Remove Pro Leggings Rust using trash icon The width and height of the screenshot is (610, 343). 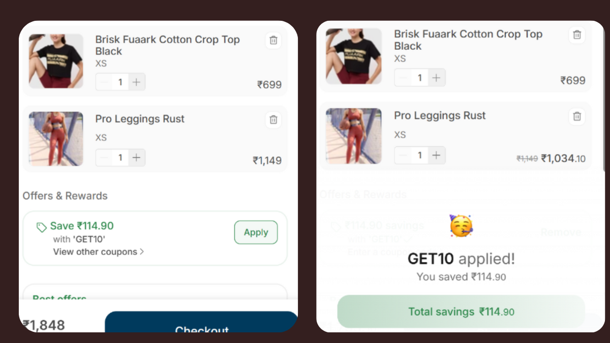273,120
